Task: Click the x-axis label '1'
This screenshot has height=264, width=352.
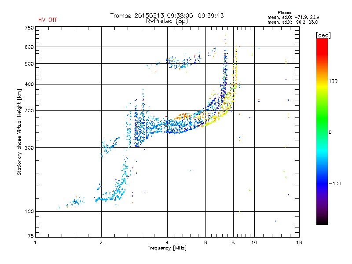Action: (35, 242)
